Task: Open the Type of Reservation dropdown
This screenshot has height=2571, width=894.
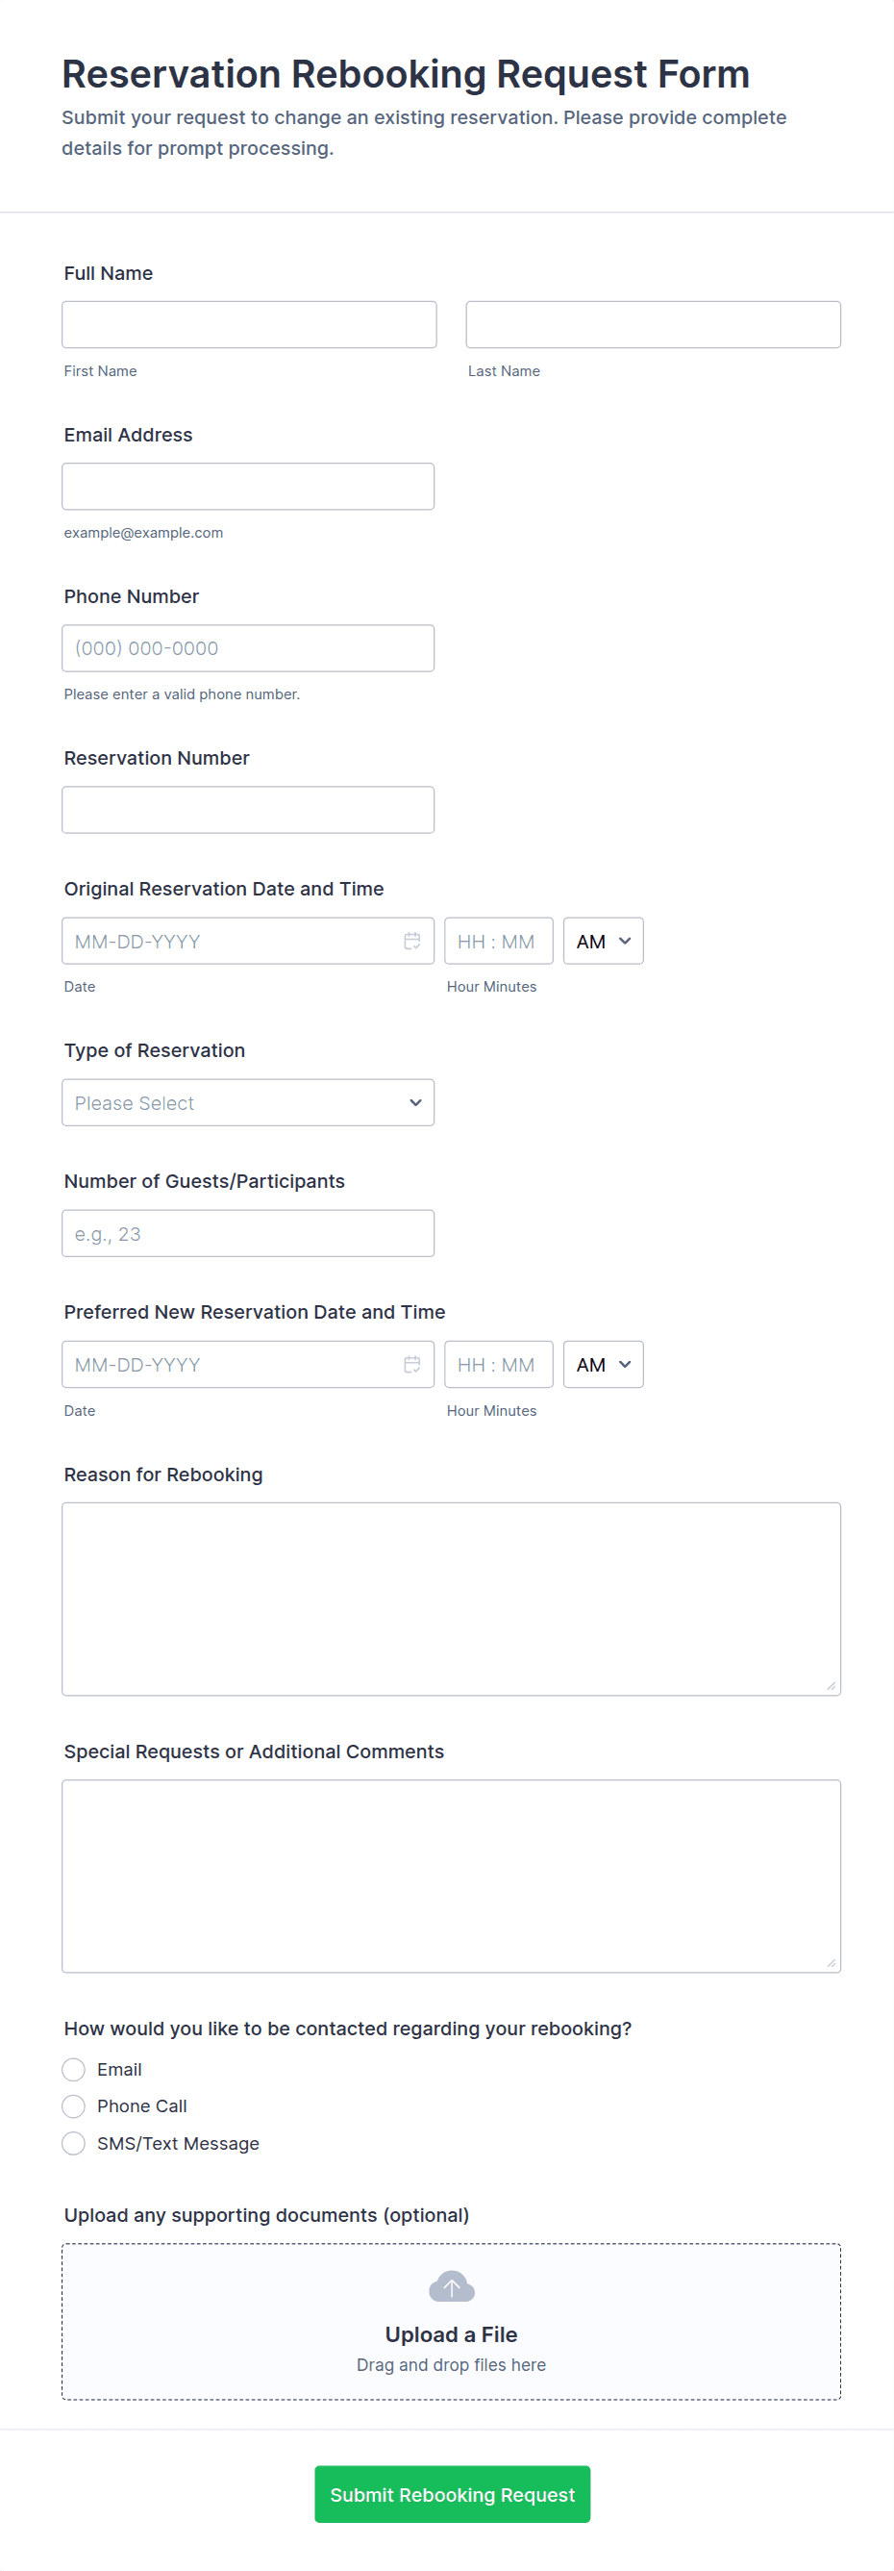Action: tap(247, 1103)
